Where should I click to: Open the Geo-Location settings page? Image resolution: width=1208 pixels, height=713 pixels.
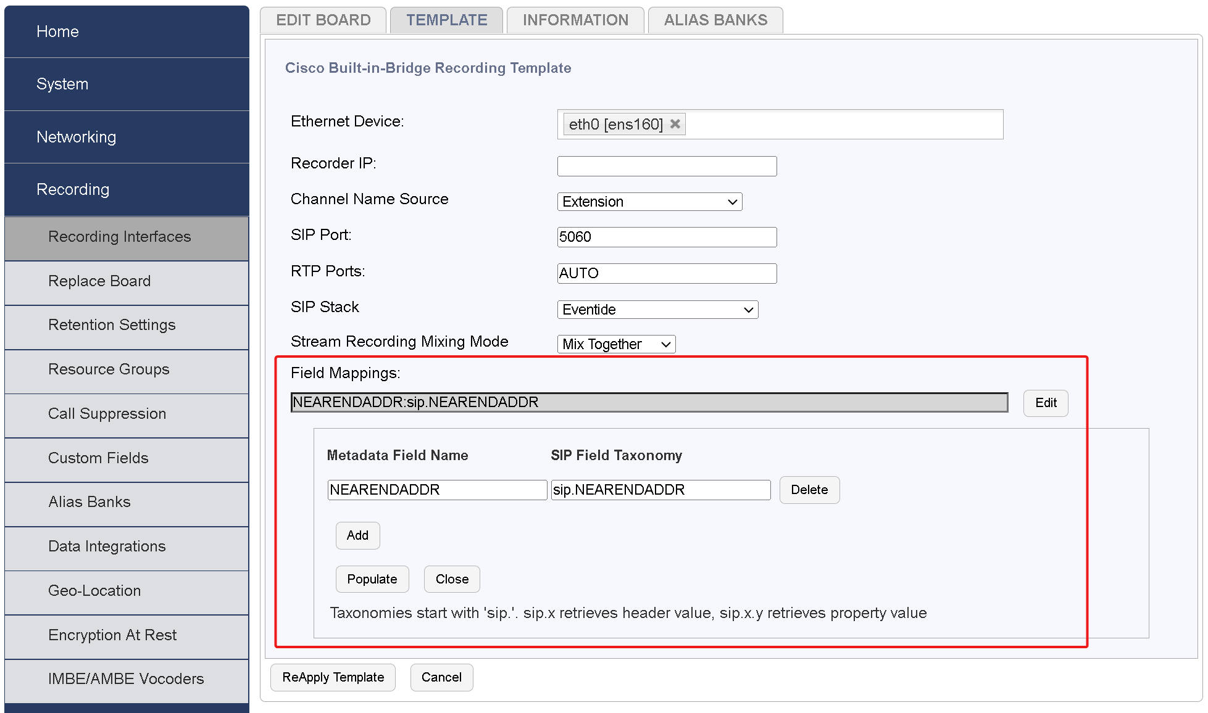click(94, 590)
